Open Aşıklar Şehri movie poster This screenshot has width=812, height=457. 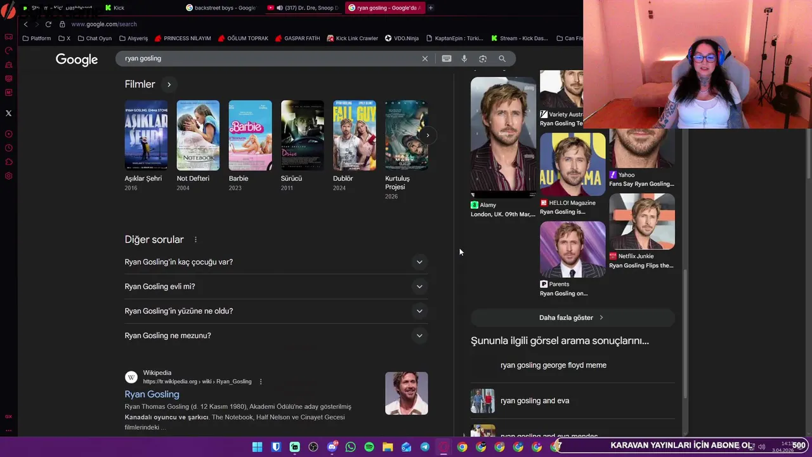point(146,135)
